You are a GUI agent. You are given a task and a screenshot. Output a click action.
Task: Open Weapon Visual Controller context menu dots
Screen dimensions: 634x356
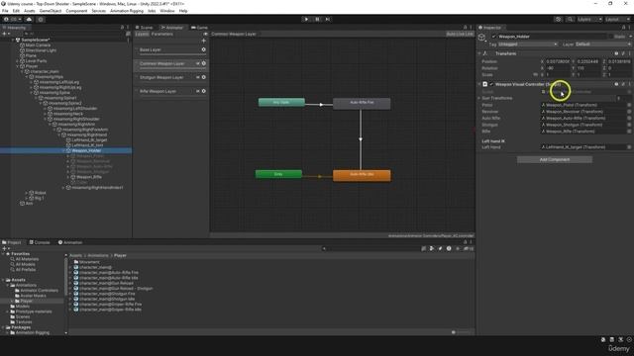point(629,84)
